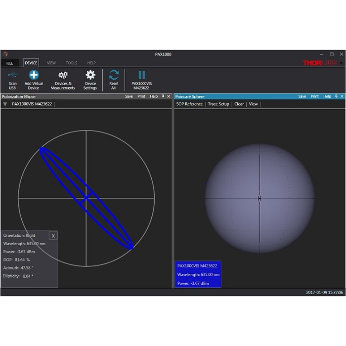This screenshot has width=346, height=346.
Task: Open the FILE menu
Action: (x=10, y=63)
